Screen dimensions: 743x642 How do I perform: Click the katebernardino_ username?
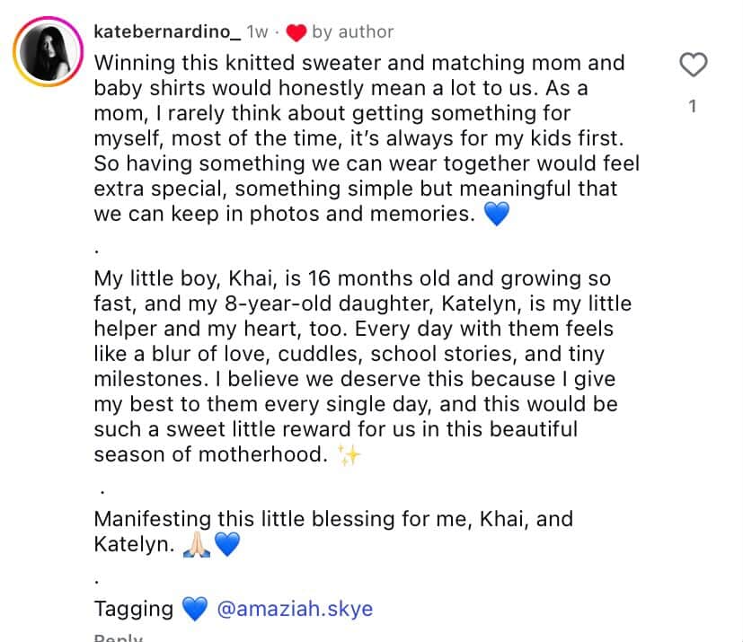tap(167, 32)
